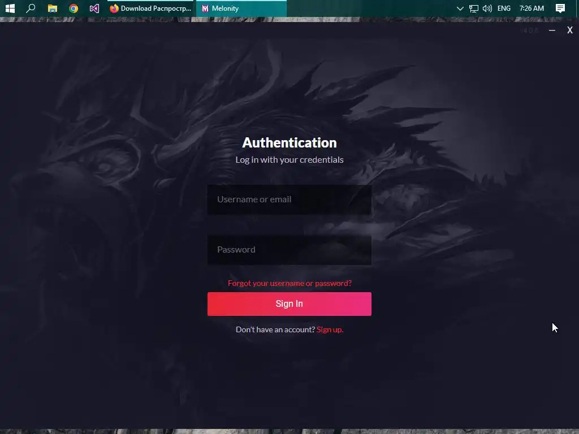Switch to Firefox Download window in taskbar

(x=150, y=8)
